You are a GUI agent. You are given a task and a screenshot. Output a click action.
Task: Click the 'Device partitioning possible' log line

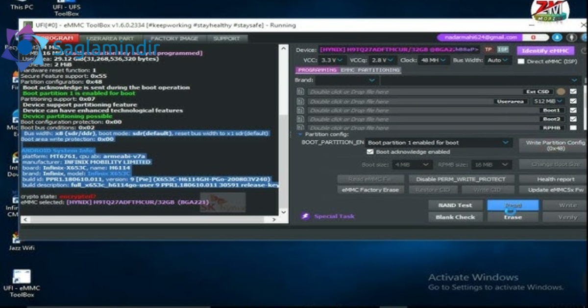pos(68,116)
